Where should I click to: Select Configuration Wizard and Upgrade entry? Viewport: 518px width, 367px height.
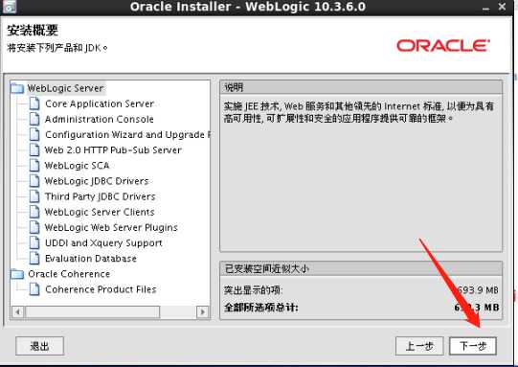click(x=127, y=135)
